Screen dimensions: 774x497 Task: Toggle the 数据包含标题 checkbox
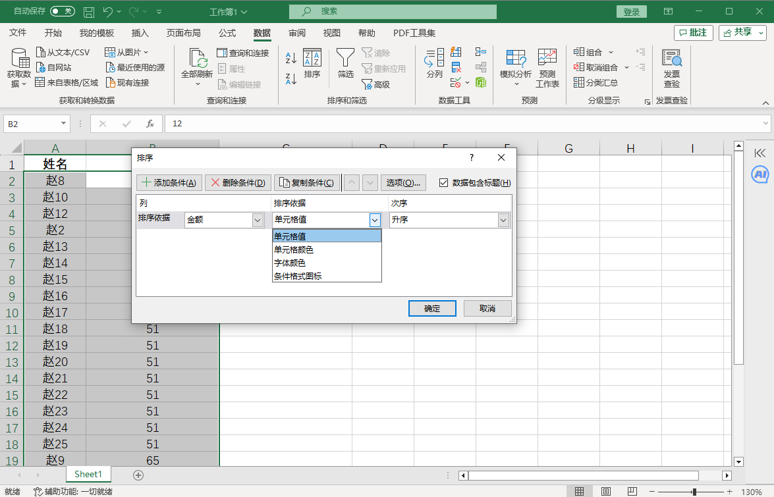tap(443, 183)
